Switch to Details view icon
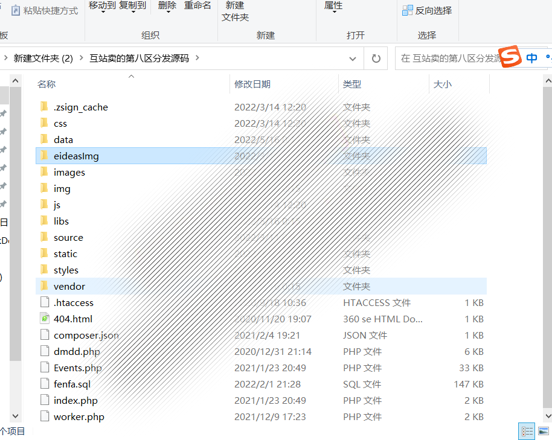 [527, 432]
